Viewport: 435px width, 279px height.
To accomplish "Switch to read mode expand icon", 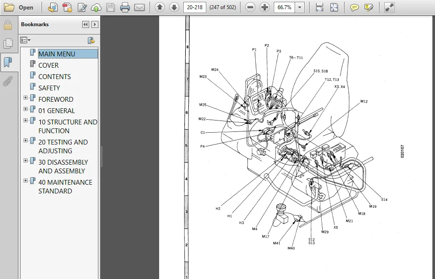I will pyautogui.click(x=389, y=7).
